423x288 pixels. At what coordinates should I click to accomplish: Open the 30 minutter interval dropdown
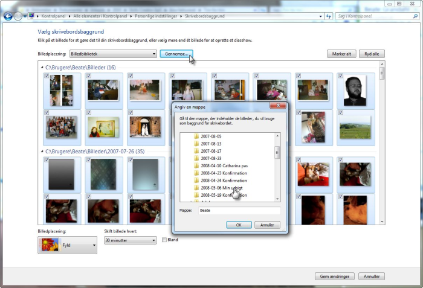click(x=129, y=240)
